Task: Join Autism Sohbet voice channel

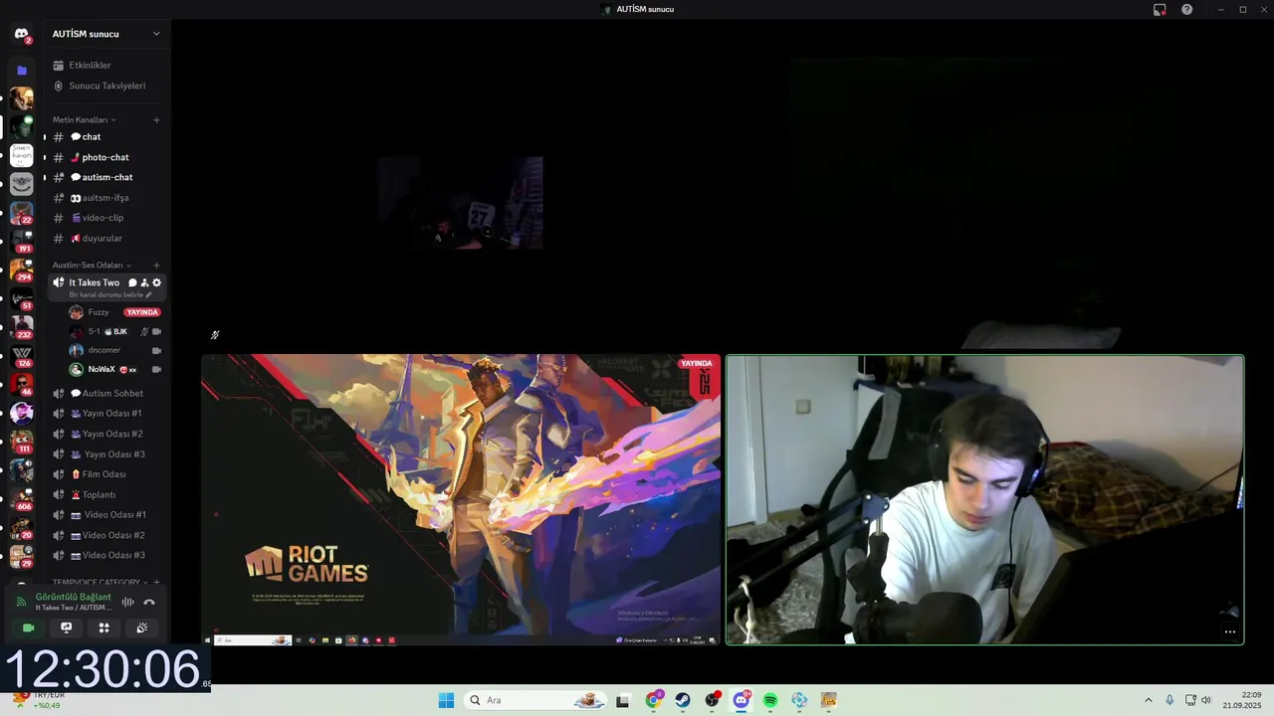Action: coord(106,393)
